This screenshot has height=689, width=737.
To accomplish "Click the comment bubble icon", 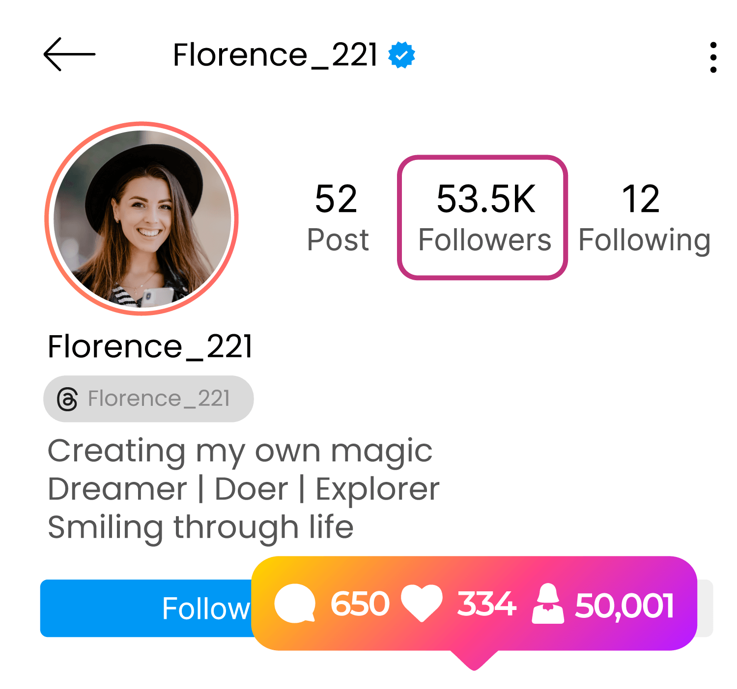I will (x=295, y=604).
